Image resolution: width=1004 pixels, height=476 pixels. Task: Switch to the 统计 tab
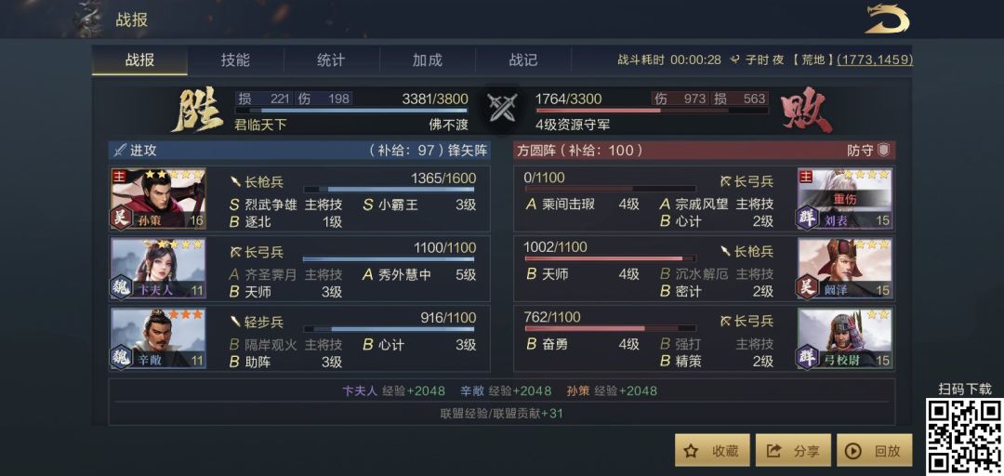click(x=331, y=60)
